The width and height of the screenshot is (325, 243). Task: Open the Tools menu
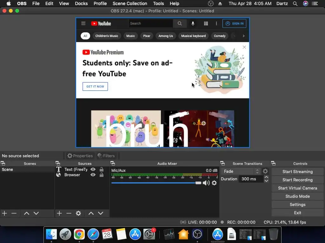click(158, 3)
